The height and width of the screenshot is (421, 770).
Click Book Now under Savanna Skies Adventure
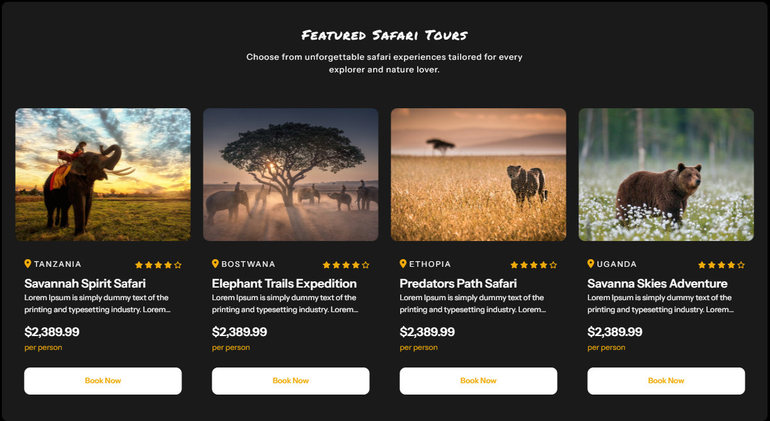point(666,381)
